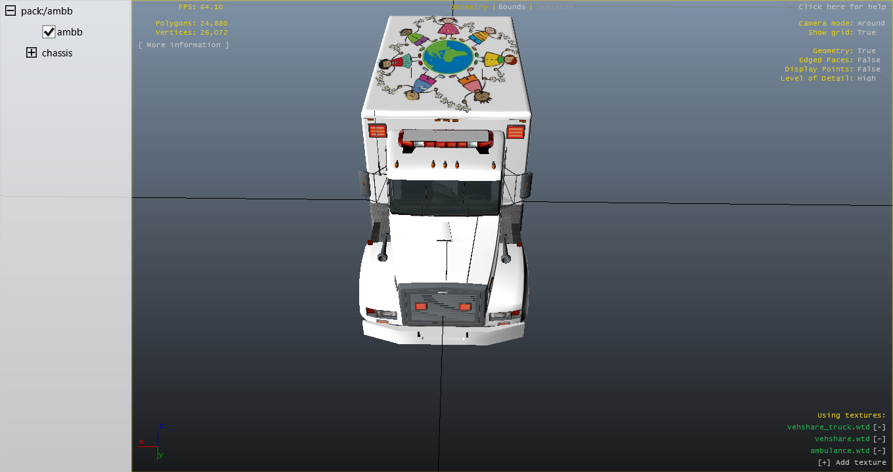Image resolution: width=893 pixels, height=472 pixels.
Task: Click the plus icon to add texture
Action: tap(824, 462)
